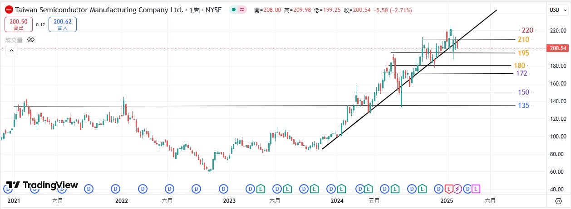Click the purple lightning bolt event marker
The width and height of the screenshot is (571, 209).
pyautogui.click(x=457, y=188)
